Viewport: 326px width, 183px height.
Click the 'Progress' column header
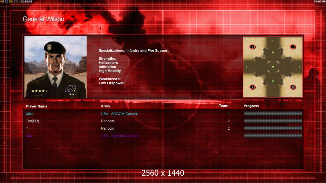[x=251, y=106]
